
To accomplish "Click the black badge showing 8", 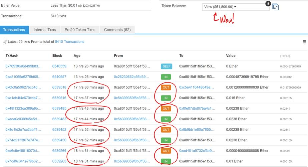I will point(268,4).
